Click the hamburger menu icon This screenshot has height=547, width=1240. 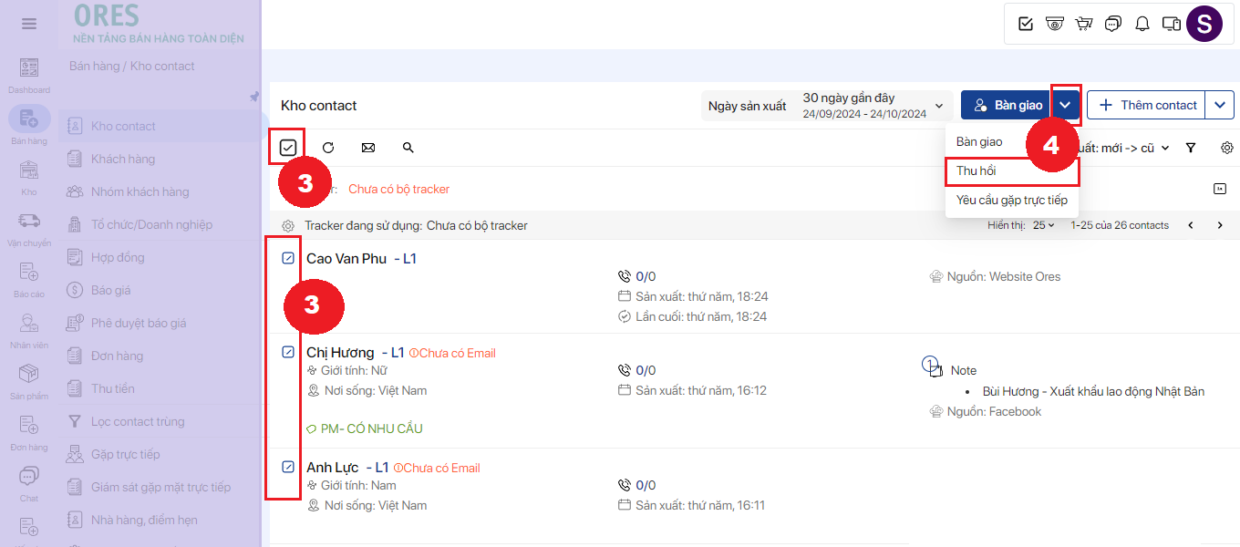coord(29,24)
